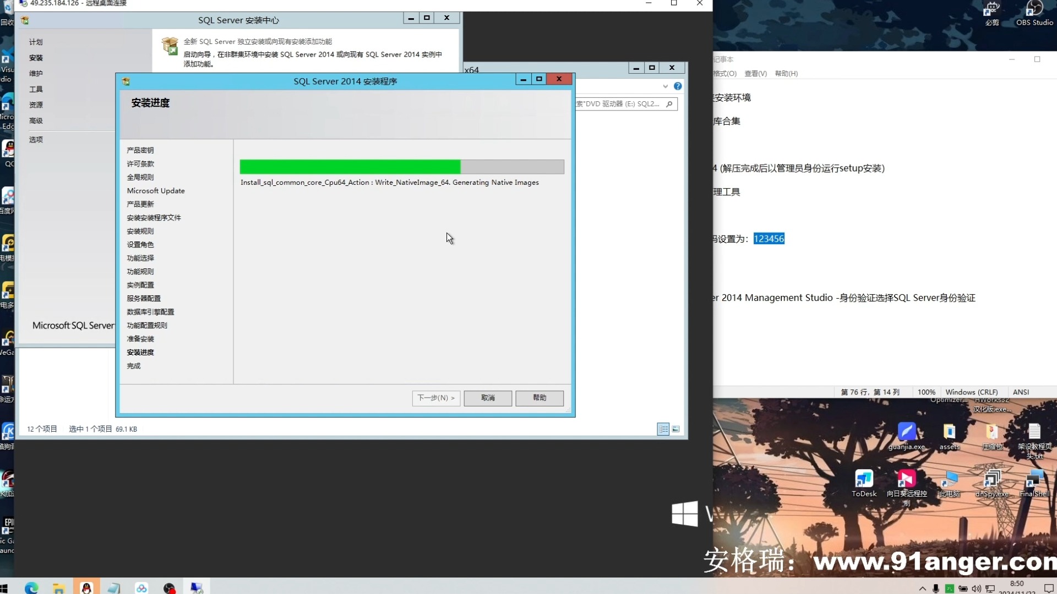
Task: Click the microphone tray icon
Action: coord(936,588)
